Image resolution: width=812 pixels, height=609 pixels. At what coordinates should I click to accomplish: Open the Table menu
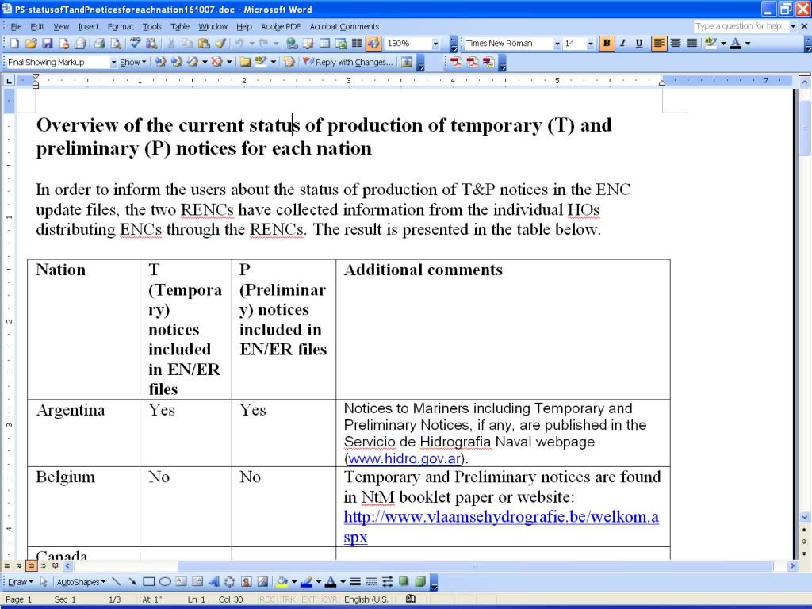coord(180,26)
